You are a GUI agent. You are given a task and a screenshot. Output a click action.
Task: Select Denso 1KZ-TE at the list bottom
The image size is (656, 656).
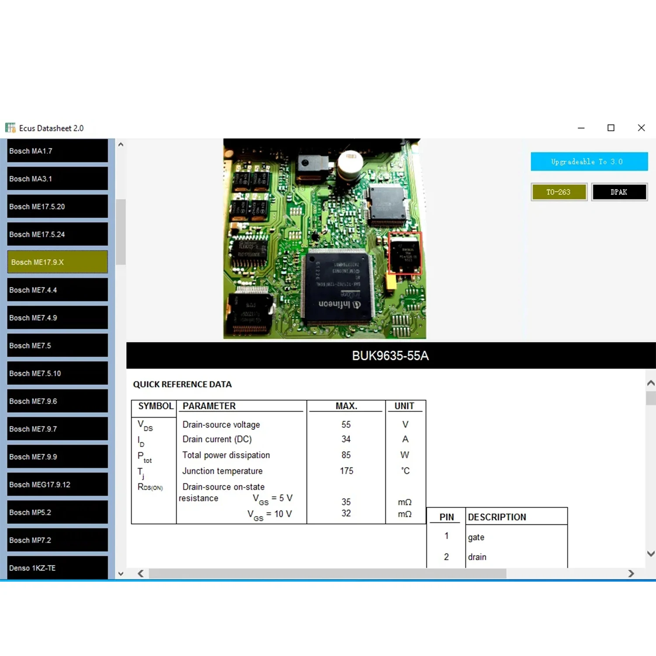[57, 568]
